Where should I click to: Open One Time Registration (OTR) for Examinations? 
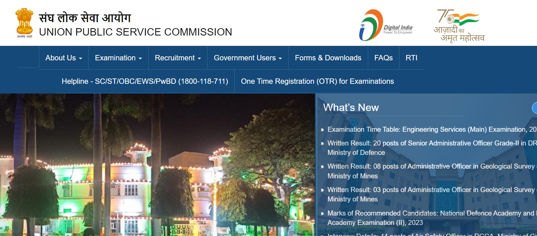pyautogui.click(x=318, y=81)
